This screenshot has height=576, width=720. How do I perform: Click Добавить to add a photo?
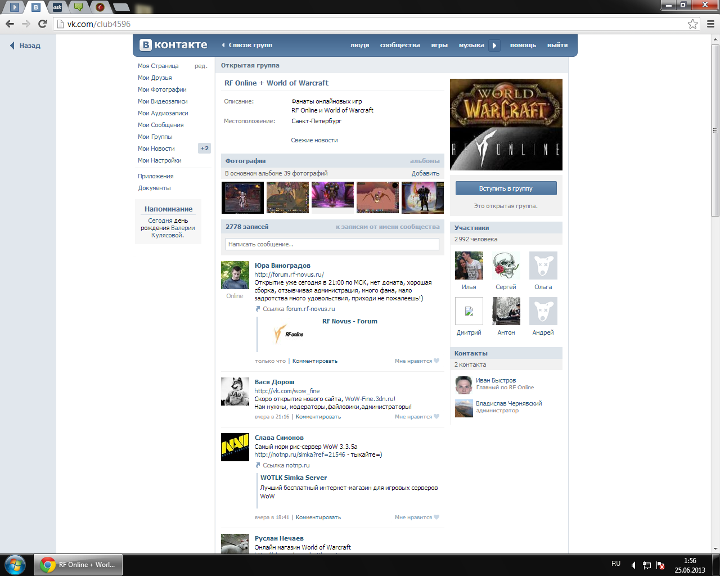click(425, 173)
